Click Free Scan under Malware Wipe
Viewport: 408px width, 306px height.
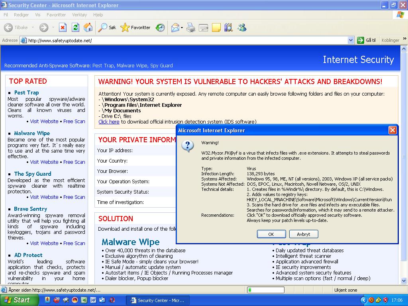tap(74, 162)
